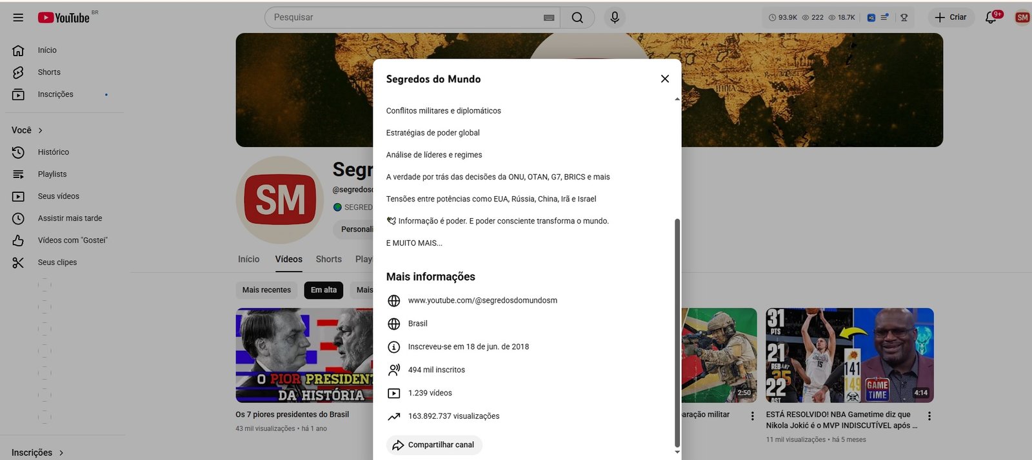
Task: Open the www.youtube.com/@segredosdomundosm link
Action: [x=482, y=301]
